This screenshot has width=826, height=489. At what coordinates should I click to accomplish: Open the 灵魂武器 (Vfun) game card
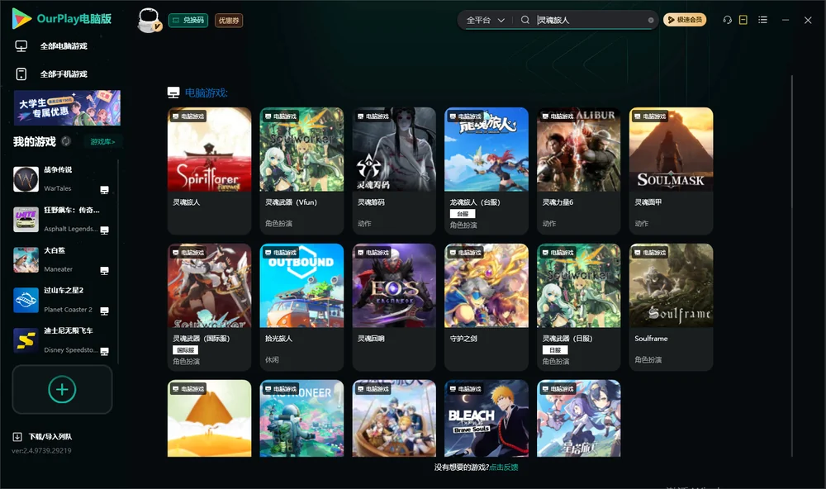click(x=301, y=170)
